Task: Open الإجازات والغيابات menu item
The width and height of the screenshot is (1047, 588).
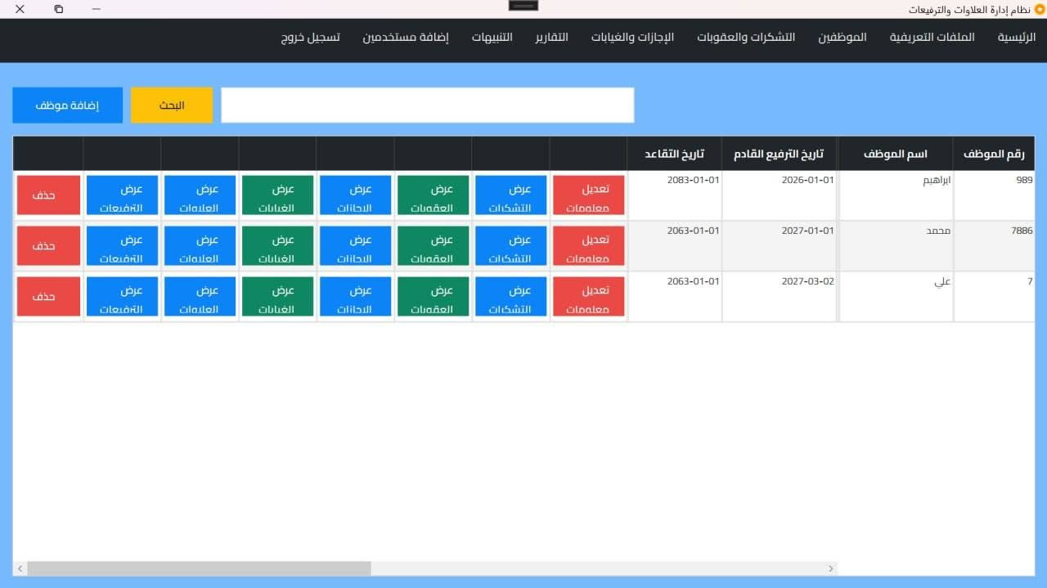Action: [x=632, y=38]
